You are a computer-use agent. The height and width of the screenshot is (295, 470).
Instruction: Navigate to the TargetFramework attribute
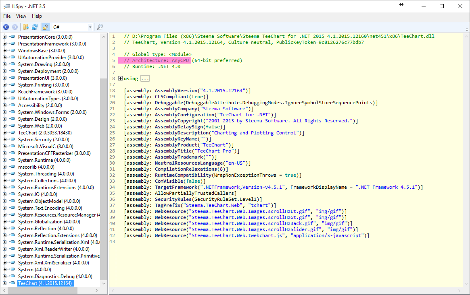pyautogui.click(x=176, y=187)
